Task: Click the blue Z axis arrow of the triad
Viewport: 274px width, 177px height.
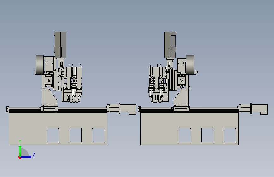Action: click(x=26, y=157)
